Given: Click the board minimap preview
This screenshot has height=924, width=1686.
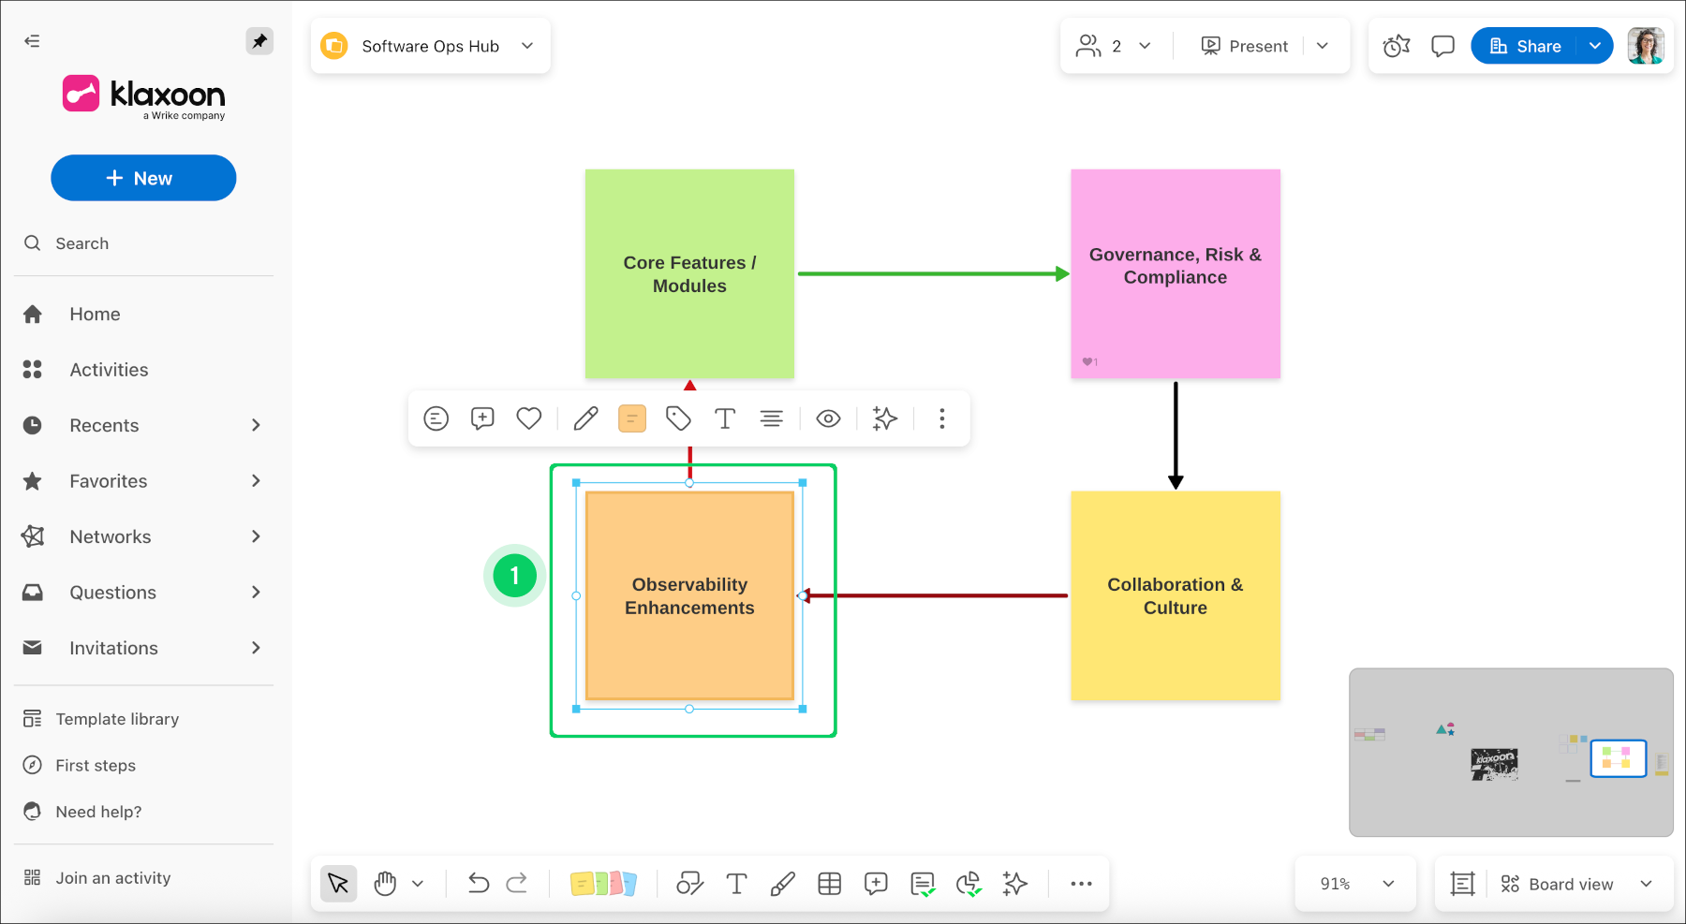Looking at the screenshot, I should pos(1510,752).
